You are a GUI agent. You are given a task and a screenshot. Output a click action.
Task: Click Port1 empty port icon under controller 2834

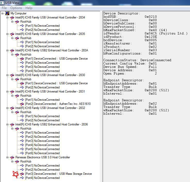22,26
